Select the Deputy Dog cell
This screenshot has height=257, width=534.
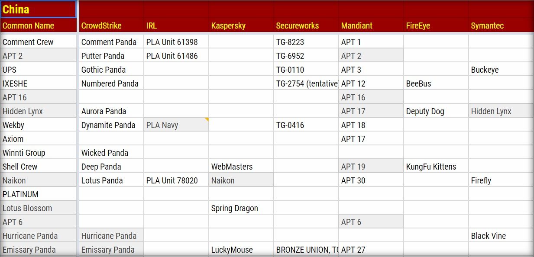tap(436, 112)
